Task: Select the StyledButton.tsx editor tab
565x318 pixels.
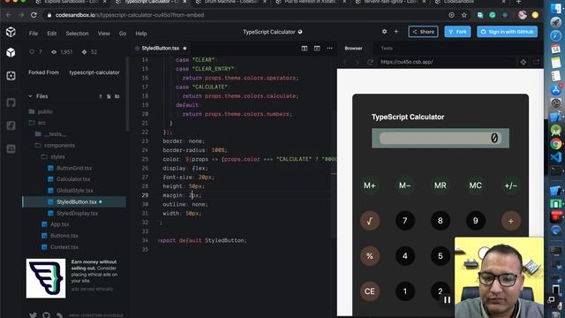Action: 161,48
